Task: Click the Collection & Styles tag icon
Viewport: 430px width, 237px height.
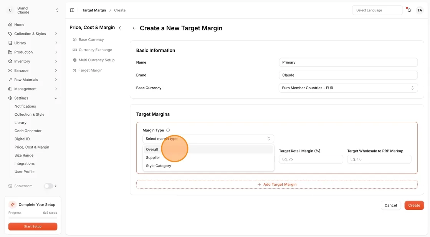Action: pyautogui.click(x=10, y=34)
